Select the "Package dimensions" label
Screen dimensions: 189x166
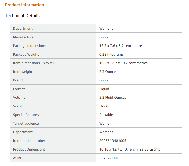pos(29,46)
